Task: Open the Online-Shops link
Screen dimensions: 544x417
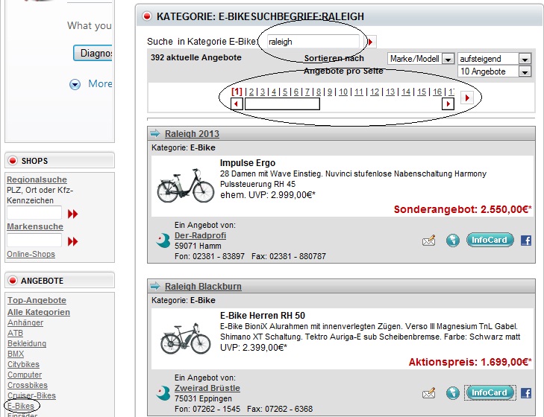Action: click(31, 254)
